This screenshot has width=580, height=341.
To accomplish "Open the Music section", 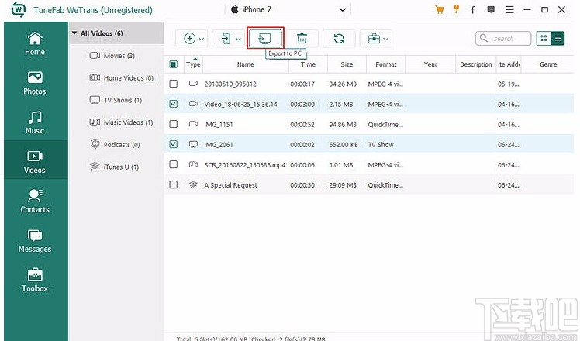I will click(35, 122).
